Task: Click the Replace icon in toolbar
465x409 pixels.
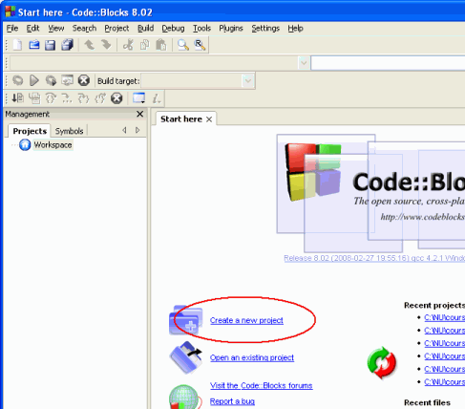Action: 200,45
